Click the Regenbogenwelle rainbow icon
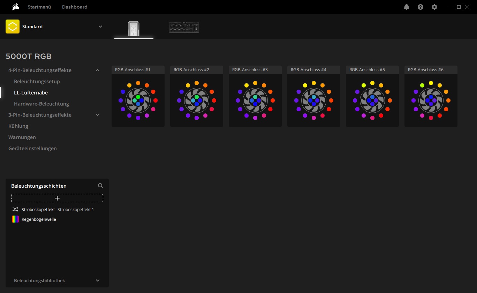 (15, 219)
